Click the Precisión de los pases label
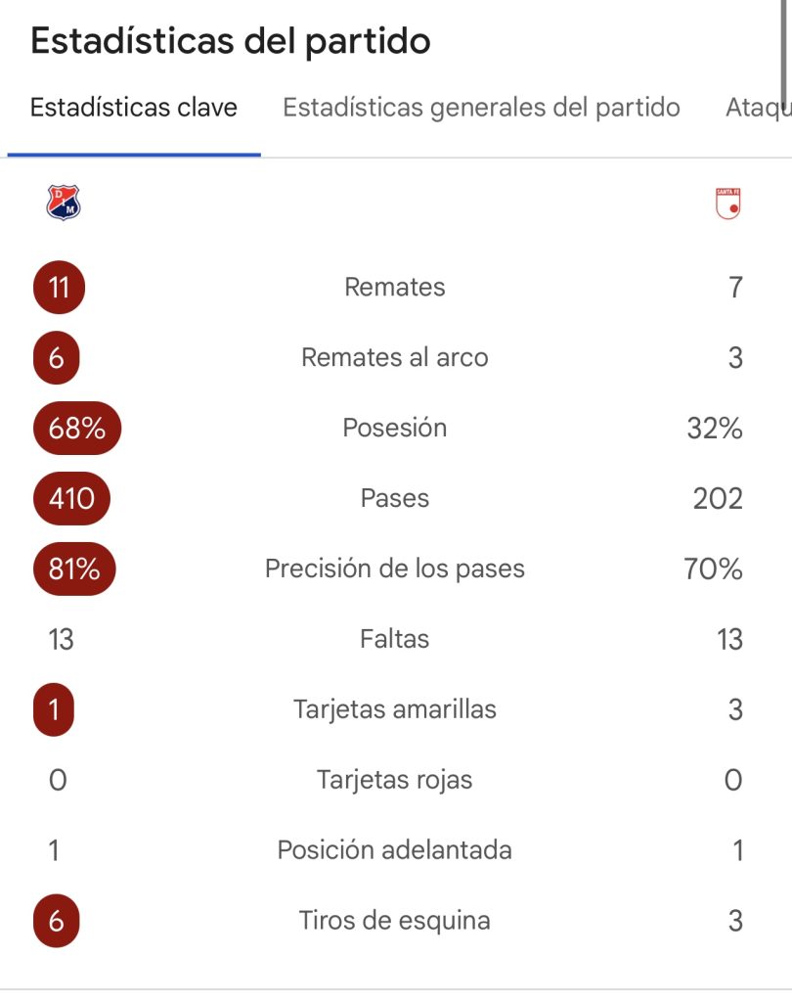This screenshot has height=1002, width=792. (x=395, y=569)
